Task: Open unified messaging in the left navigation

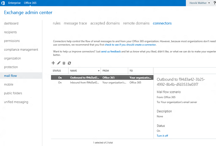Action: pyautogui.click(x=16, y=102)
